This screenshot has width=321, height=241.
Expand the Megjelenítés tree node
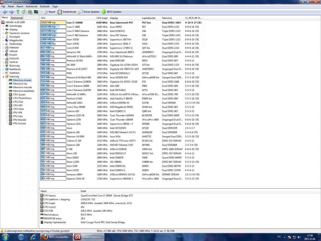[x=3, y=41]
